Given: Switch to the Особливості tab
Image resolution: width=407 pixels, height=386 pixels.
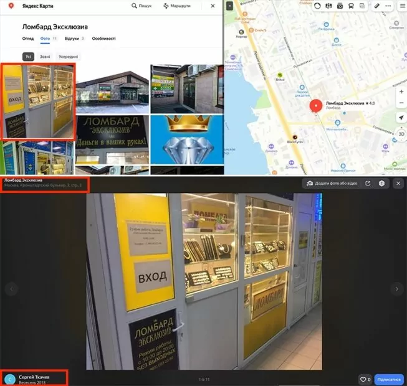Looking at the screenshot, I should tap(103, 39).
